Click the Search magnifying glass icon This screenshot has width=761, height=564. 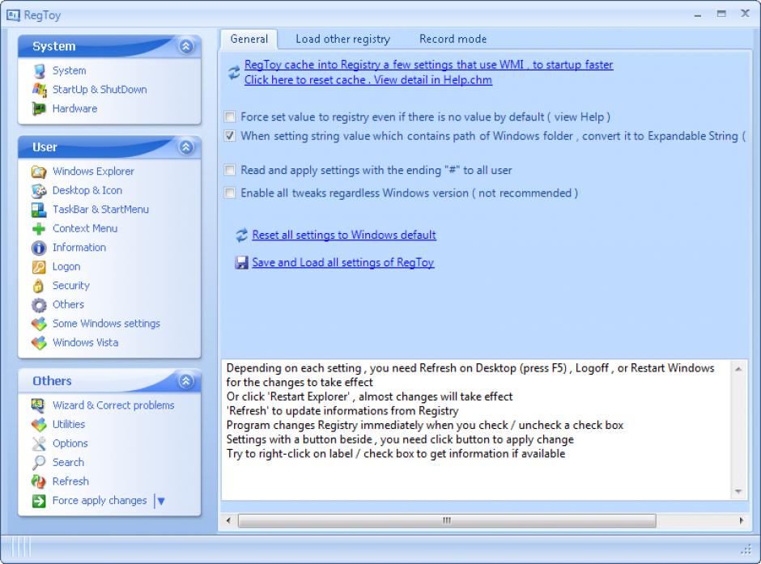[39, 463]
